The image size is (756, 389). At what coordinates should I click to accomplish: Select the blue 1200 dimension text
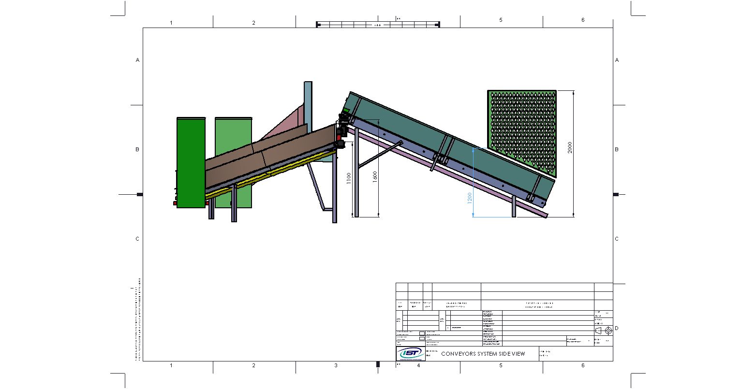(470, 198)
